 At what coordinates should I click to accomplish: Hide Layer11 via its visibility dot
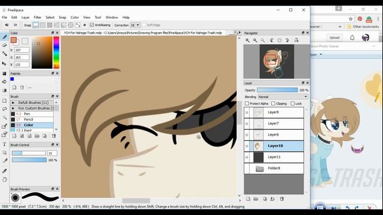247,157
